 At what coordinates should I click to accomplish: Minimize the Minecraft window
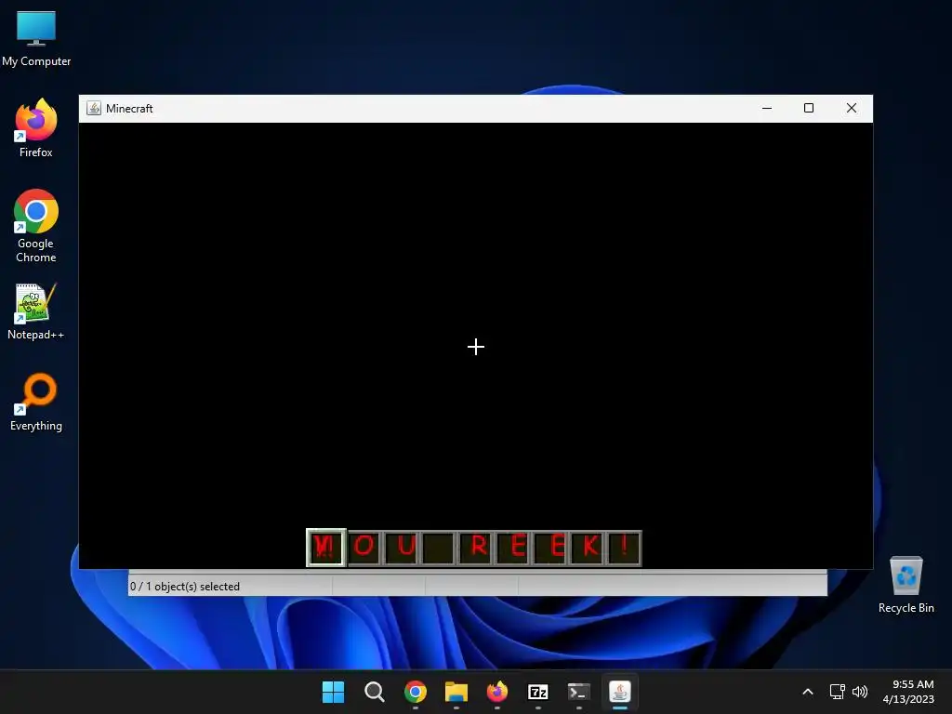click(x=767, y=108)
